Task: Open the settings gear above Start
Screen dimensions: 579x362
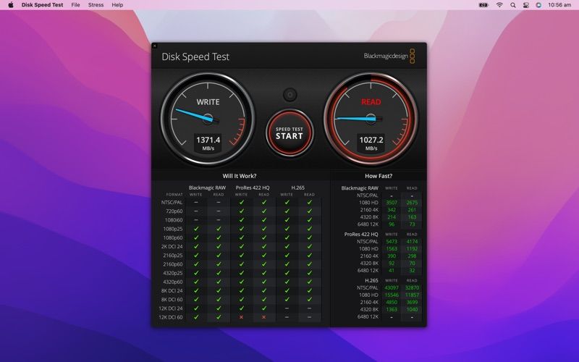Action: (x=290, y=95)
